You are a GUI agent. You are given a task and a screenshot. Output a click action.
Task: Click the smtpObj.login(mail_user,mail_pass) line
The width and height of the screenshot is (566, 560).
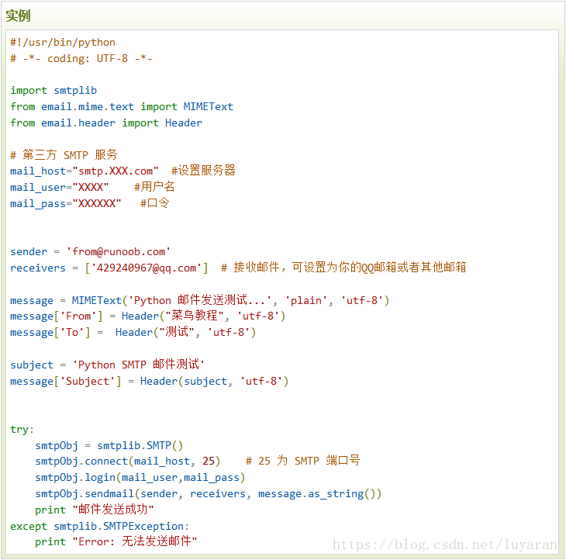tap(140, 478)
